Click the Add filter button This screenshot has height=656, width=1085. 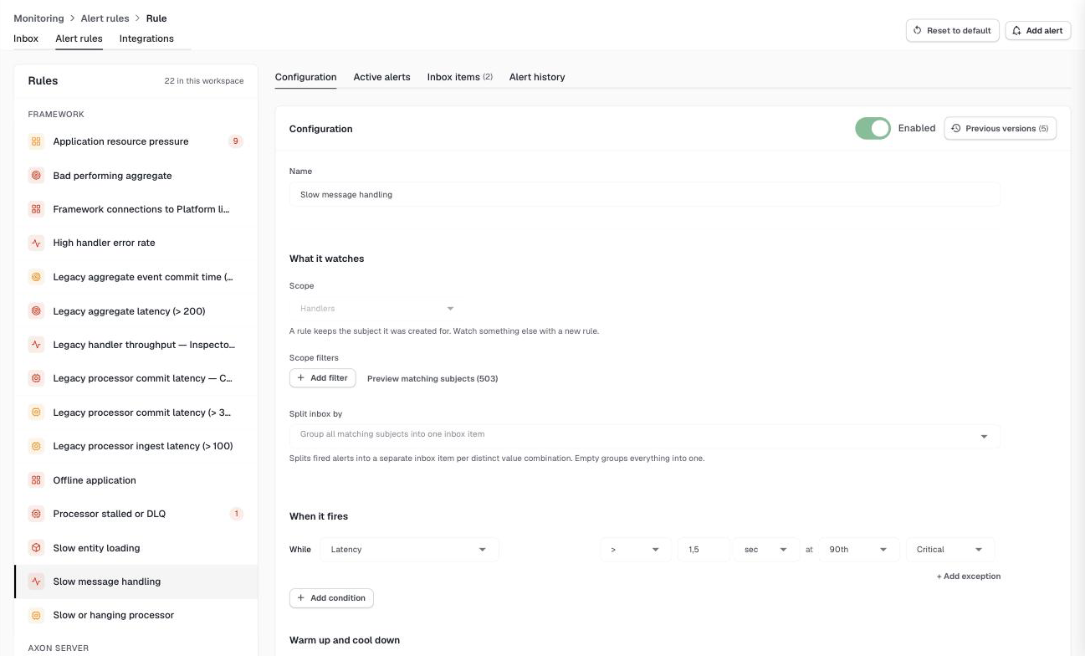[323, 378]
